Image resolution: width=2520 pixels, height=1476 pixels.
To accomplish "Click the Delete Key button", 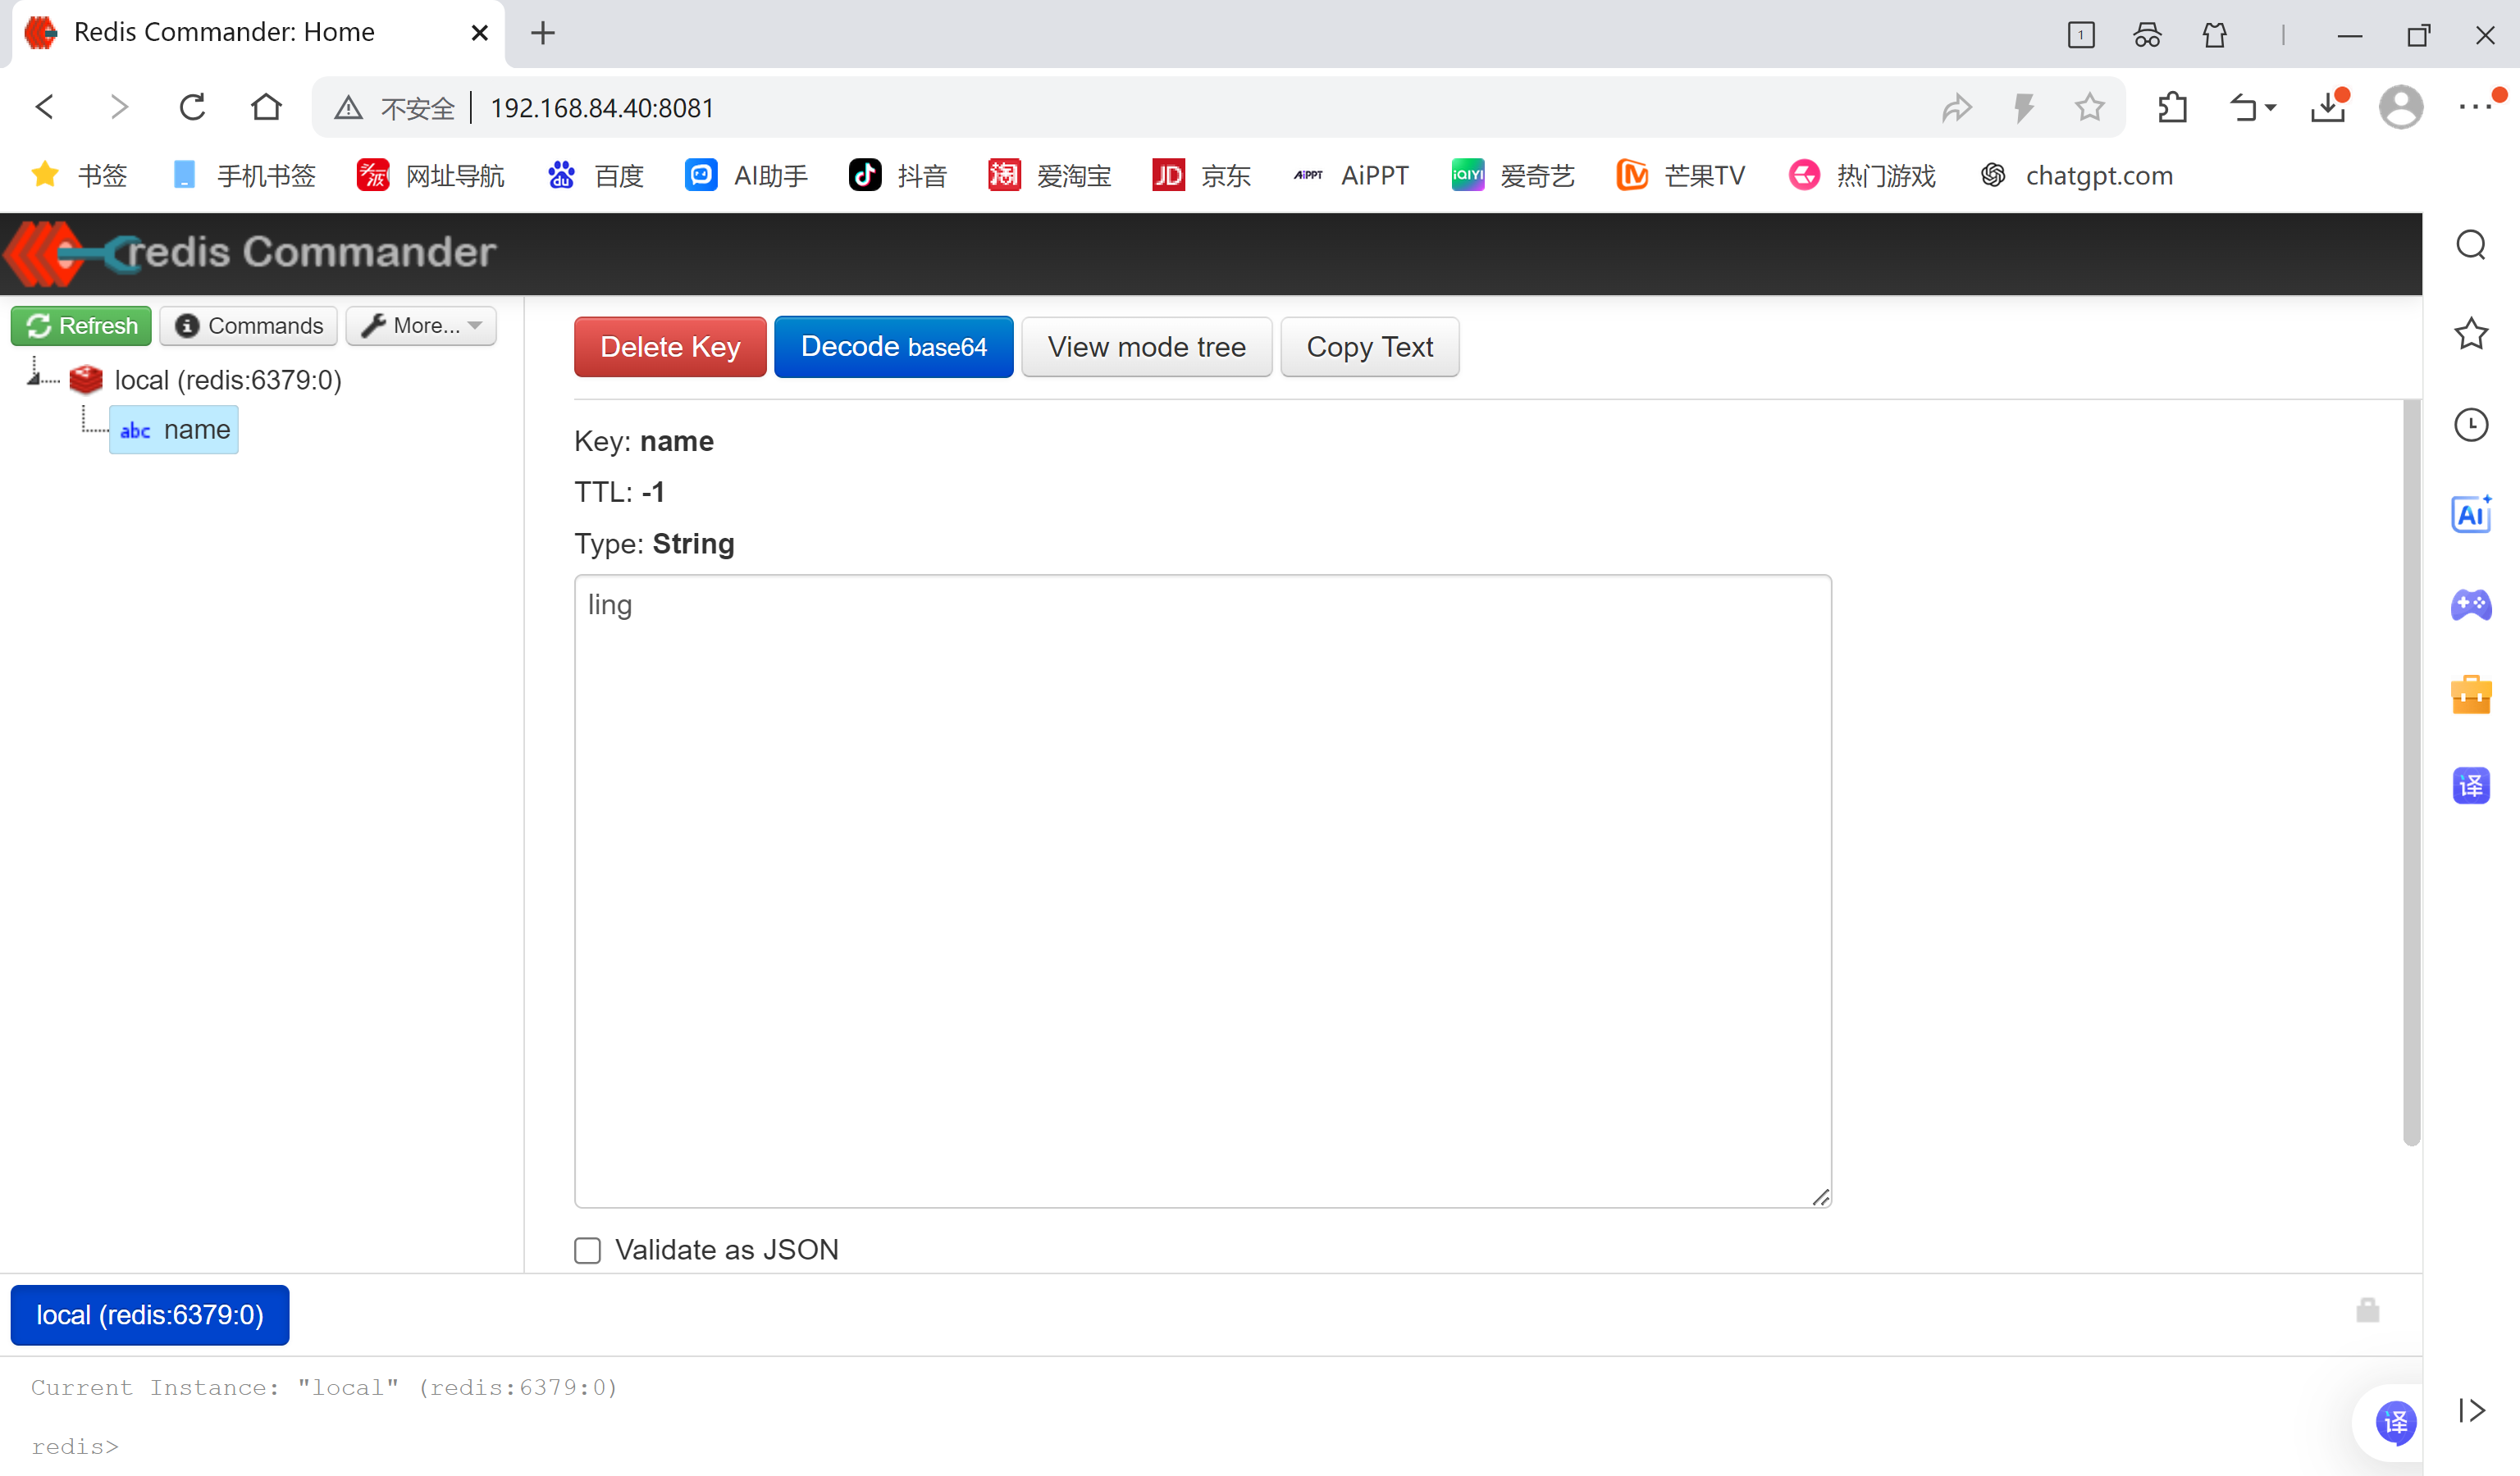I will pos(670,347).
